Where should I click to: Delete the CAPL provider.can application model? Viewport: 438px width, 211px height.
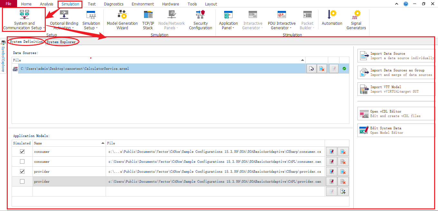point(343,181)
